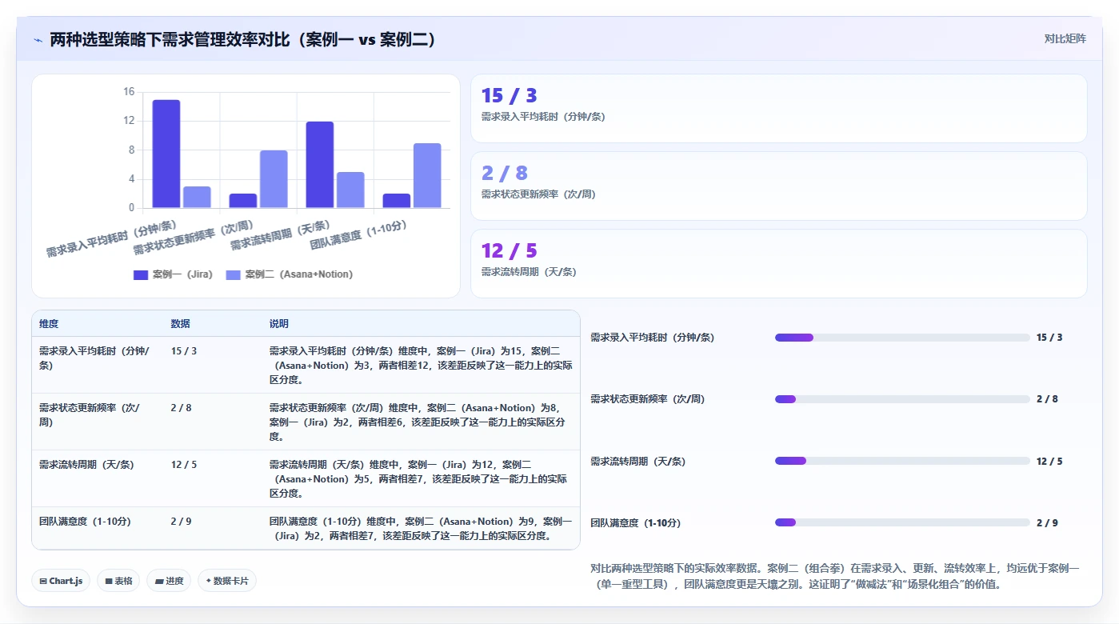Click the 案例一 bar for 需求状态更新频率
This screenshot has width=1119, height=624.
pyautogui.click(x=243, y=201)
